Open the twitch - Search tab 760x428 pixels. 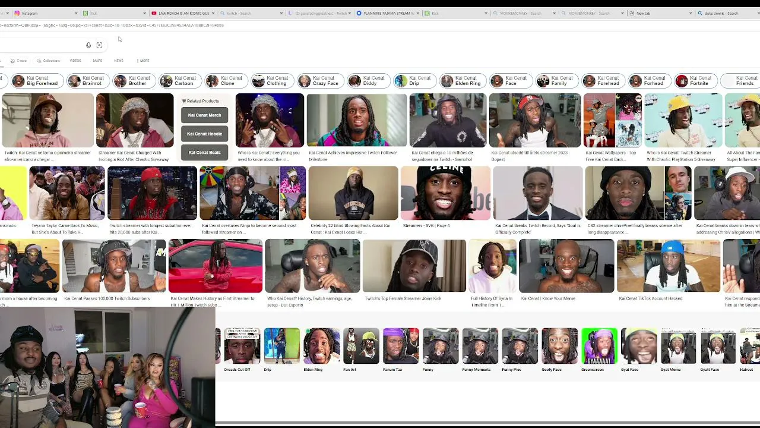pyautogui.click(x=251, y=13)
